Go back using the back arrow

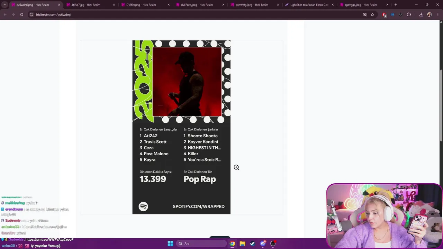(5, 15)
